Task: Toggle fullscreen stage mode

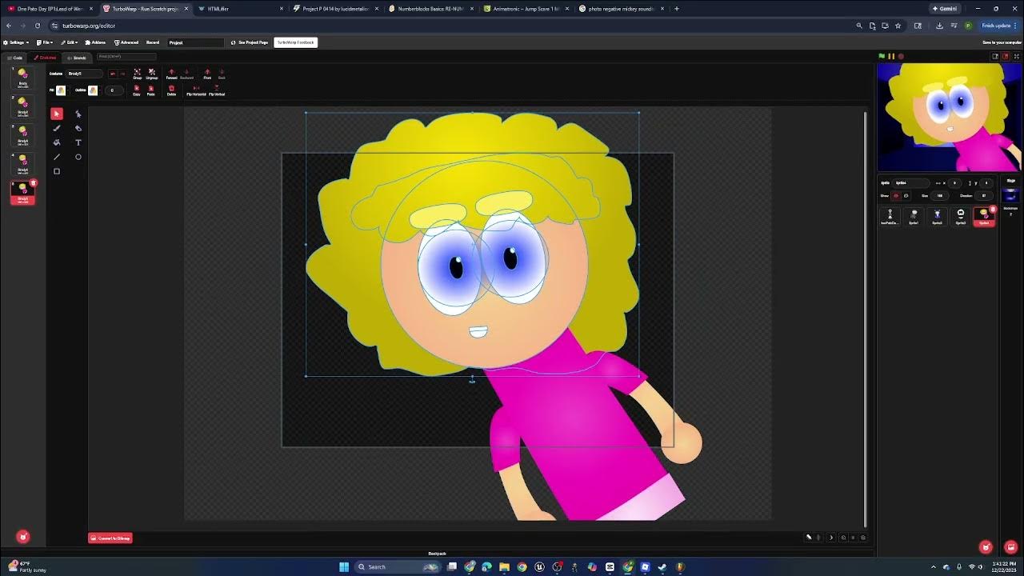Action: (1015, 56)
